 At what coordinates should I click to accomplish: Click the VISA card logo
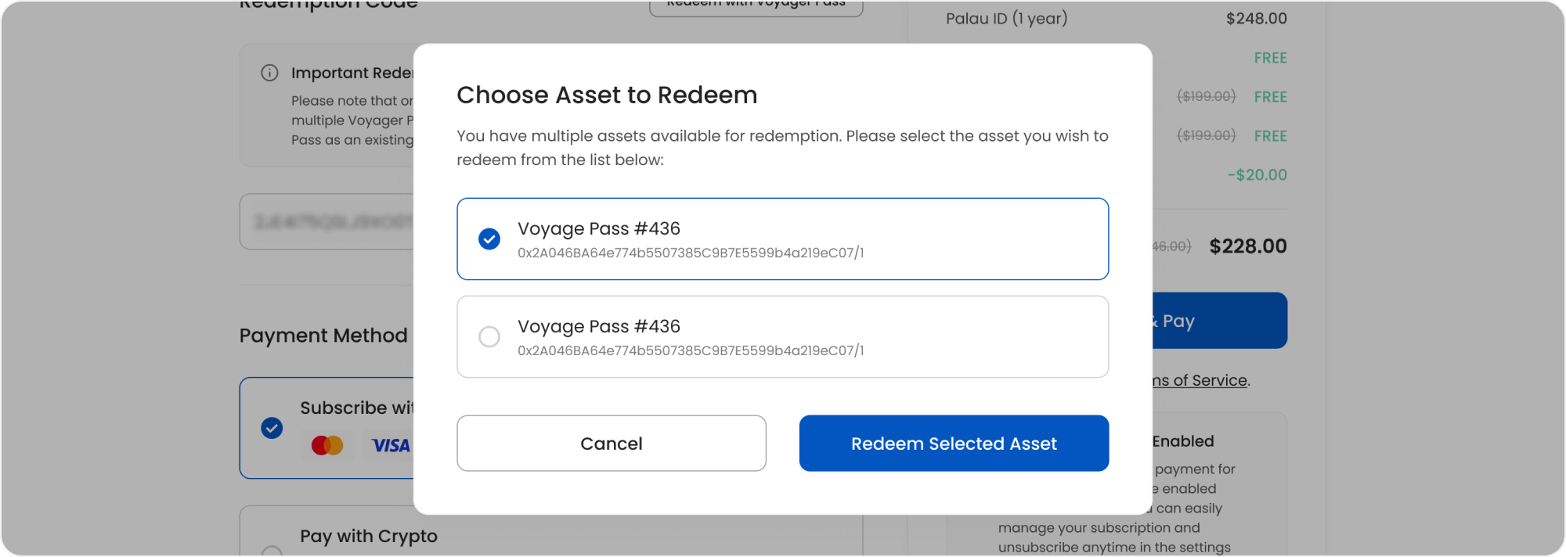pos(390,446)
